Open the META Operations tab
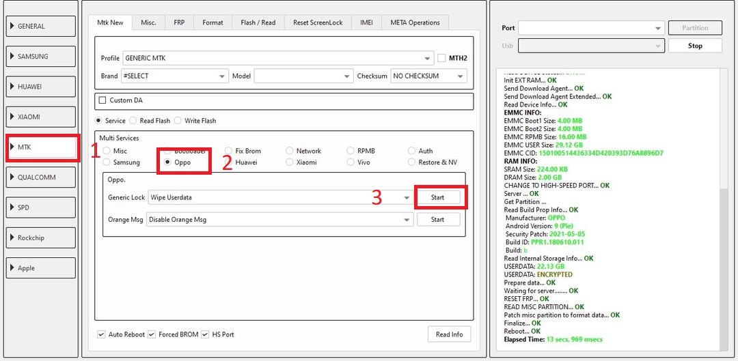 415,22
